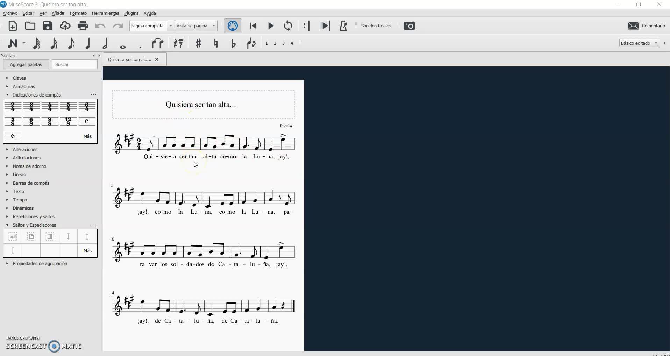Start playback of the score

pyautogui.click(x=271, y=26)
